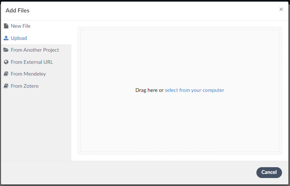290x186 pixels.
Task: Click the book icon beside From Zotero
Action: (x=6, y=86)
